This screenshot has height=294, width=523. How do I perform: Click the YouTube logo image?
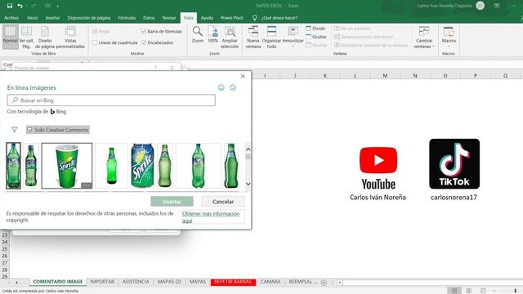click(378, 168)
